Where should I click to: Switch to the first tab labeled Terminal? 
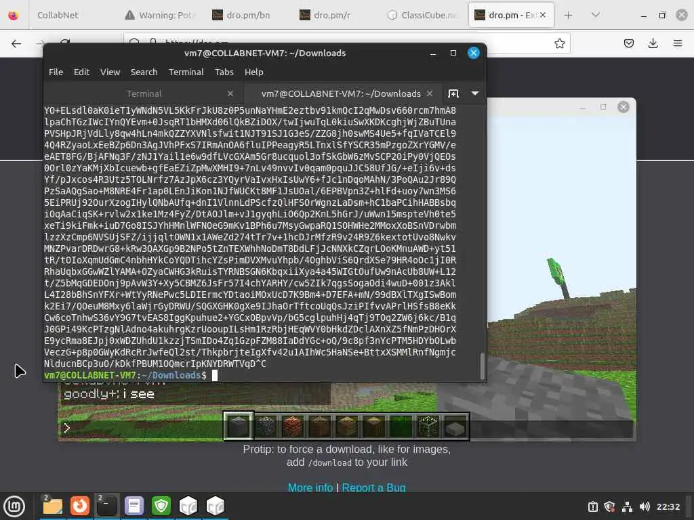pyautogui.click(x=144, y=93)
